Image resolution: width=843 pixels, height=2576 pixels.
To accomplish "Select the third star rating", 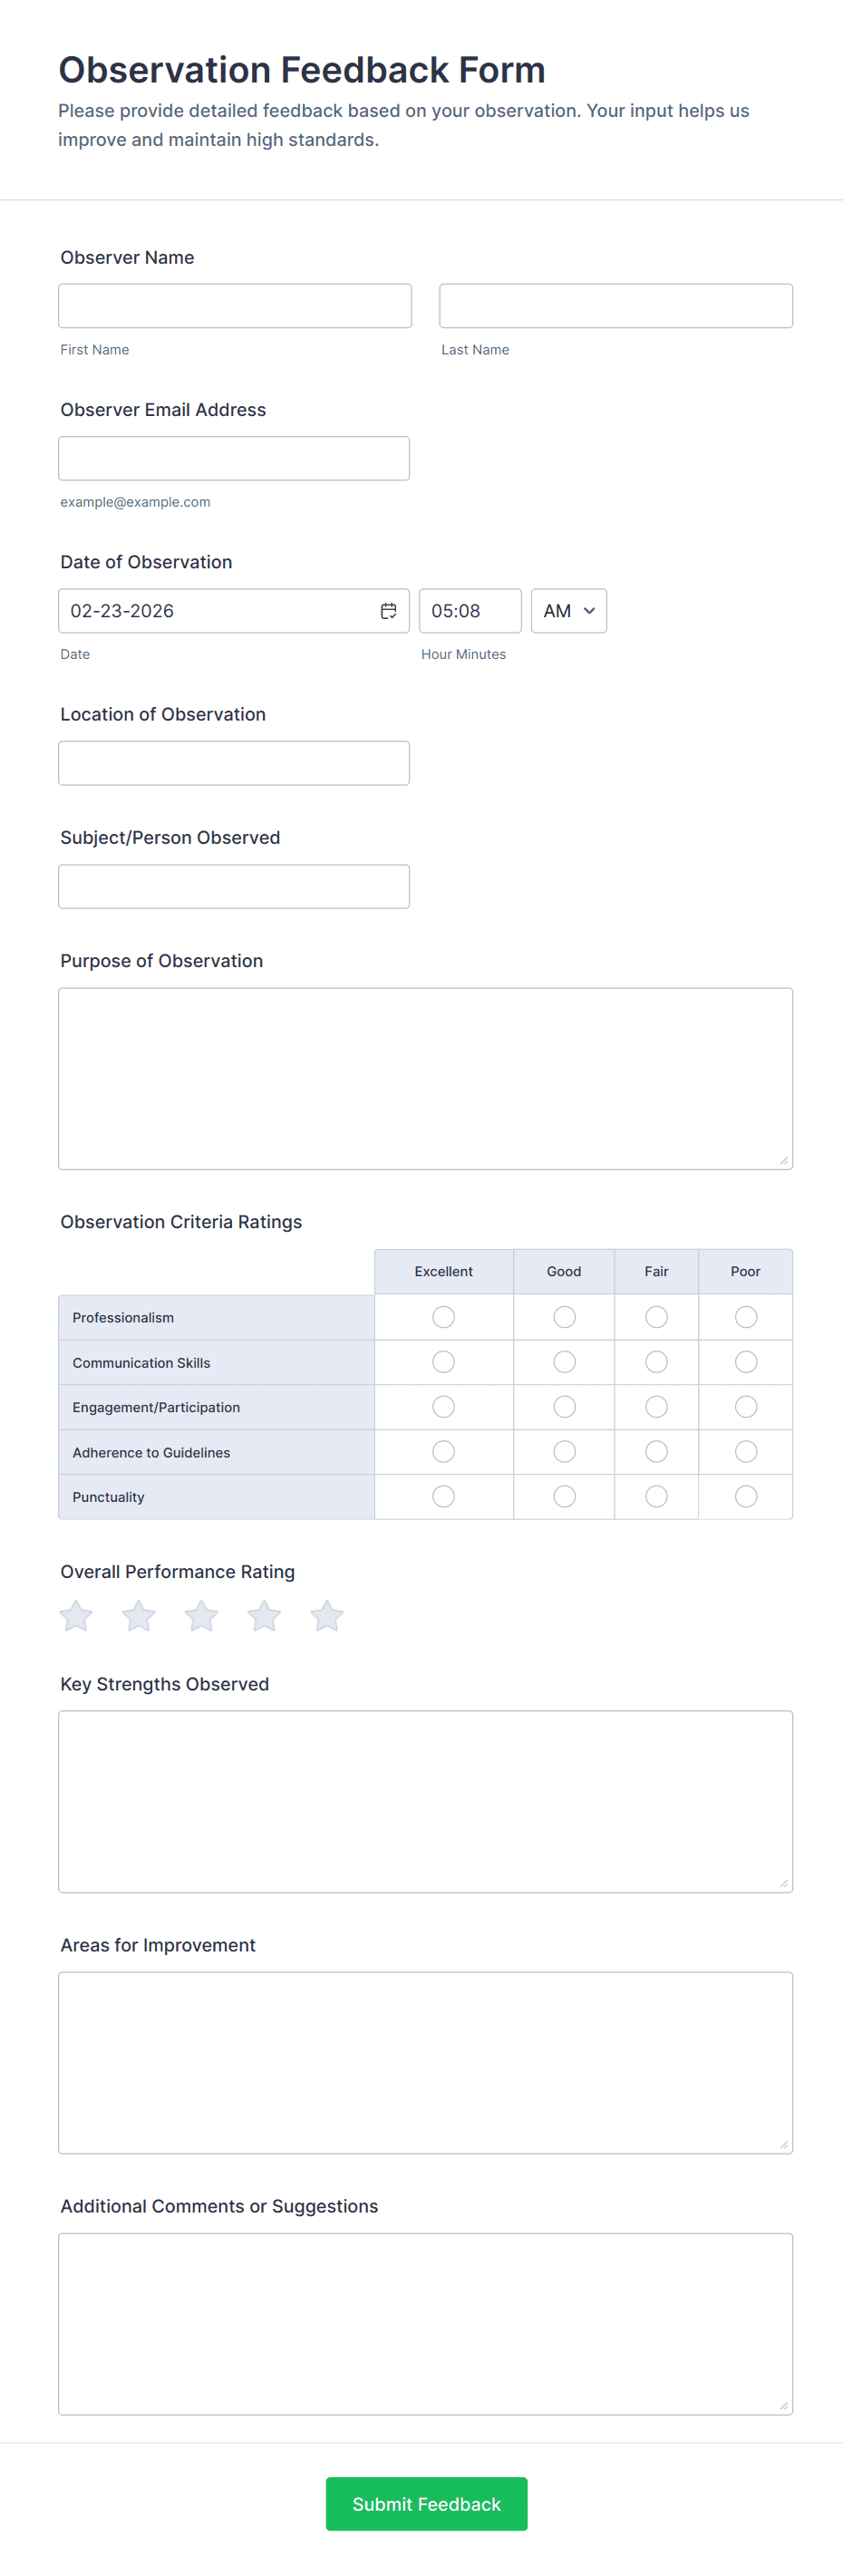I will (201, 1616).
